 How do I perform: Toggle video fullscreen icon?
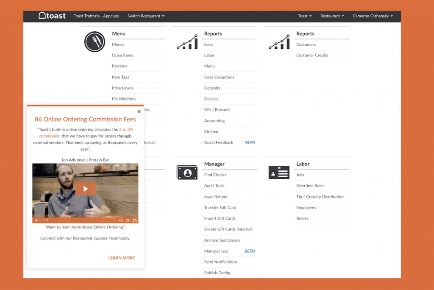pos(135,220)
